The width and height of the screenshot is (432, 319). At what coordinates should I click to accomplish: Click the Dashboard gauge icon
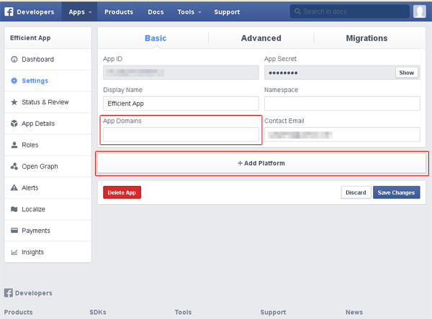coord(14,59)
